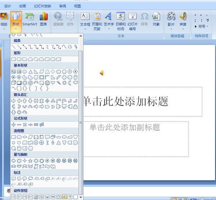Click the shapes list scrollbar down arrow

click(x=81, y=197)
